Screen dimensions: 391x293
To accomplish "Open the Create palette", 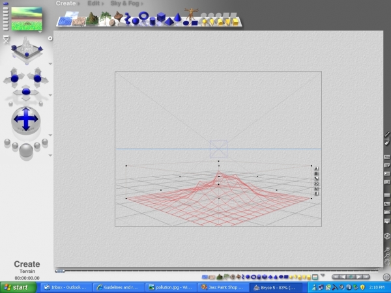I will (x=66, y=3).
